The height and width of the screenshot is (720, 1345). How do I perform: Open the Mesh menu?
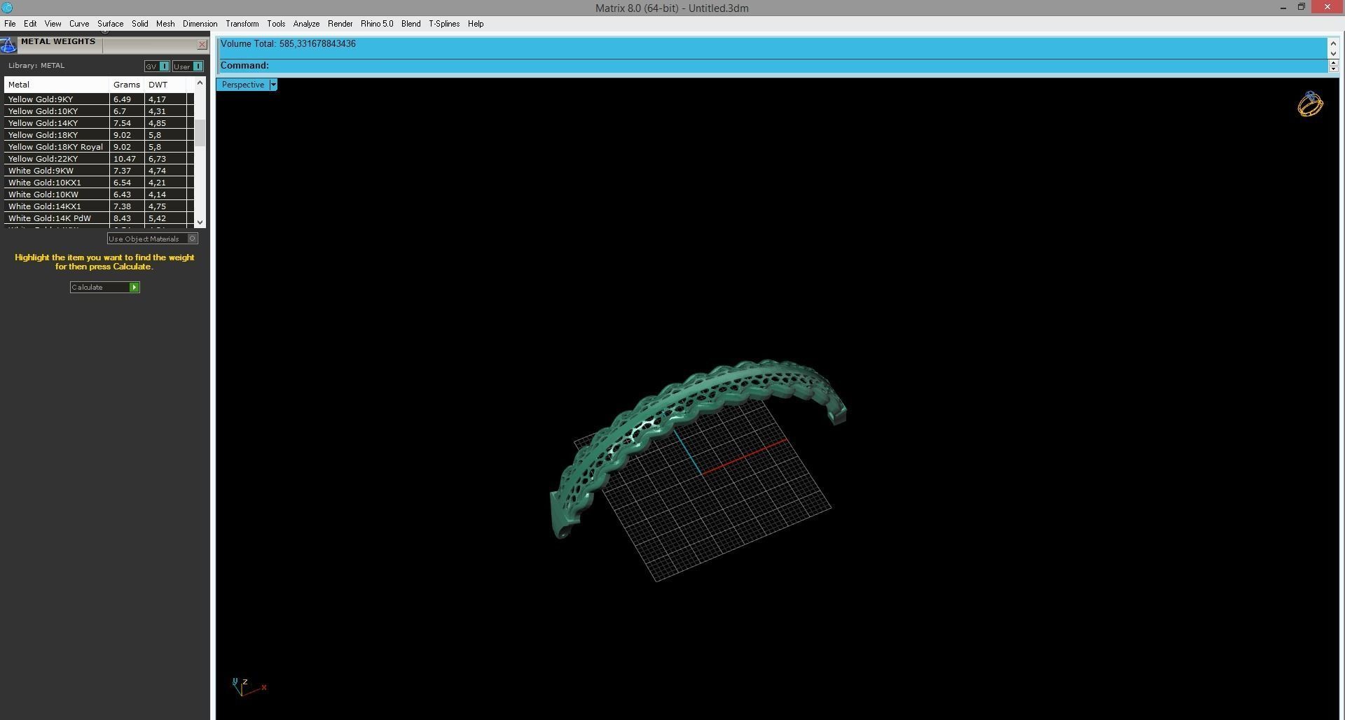coord(165,24)
